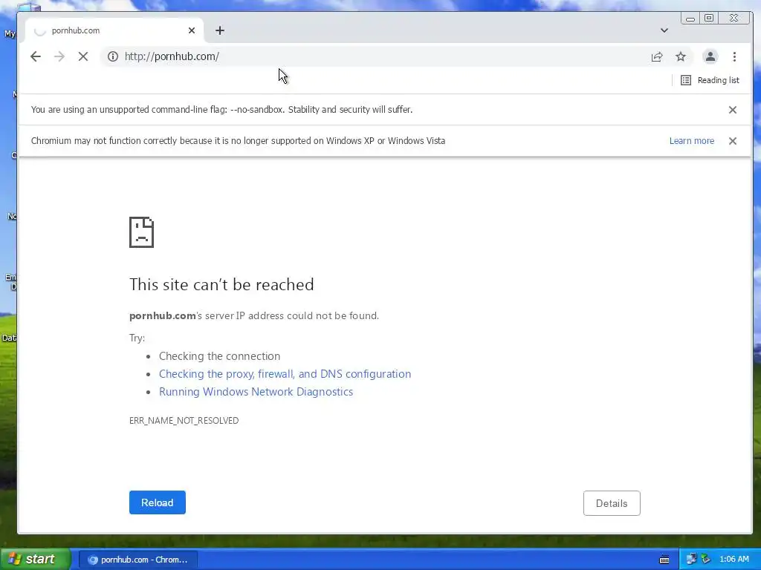The height and width of the screenshot is (570, 761).
Task: Open the profile avatar menu
Action: pyautogui.click(x=710, y=56)
